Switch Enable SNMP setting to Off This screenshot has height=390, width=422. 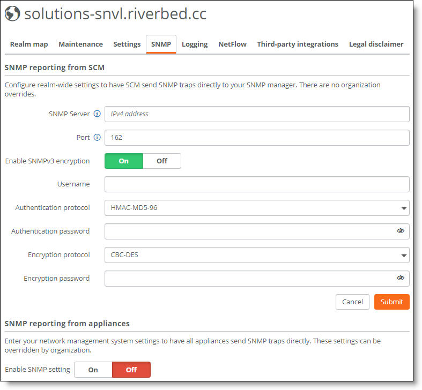pyautogui.click(x=131, y=370)
